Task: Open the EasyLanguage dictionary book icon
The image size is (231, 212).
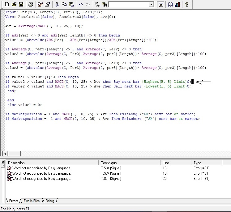Action: tap(170, 4)
